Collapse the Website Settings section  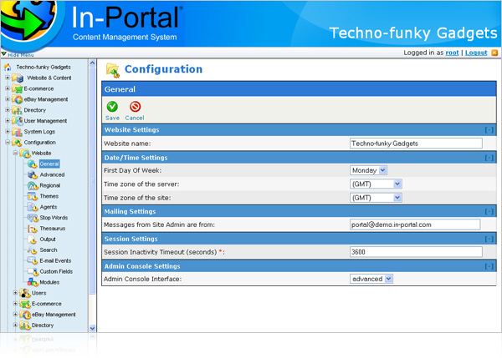(489, 130)
